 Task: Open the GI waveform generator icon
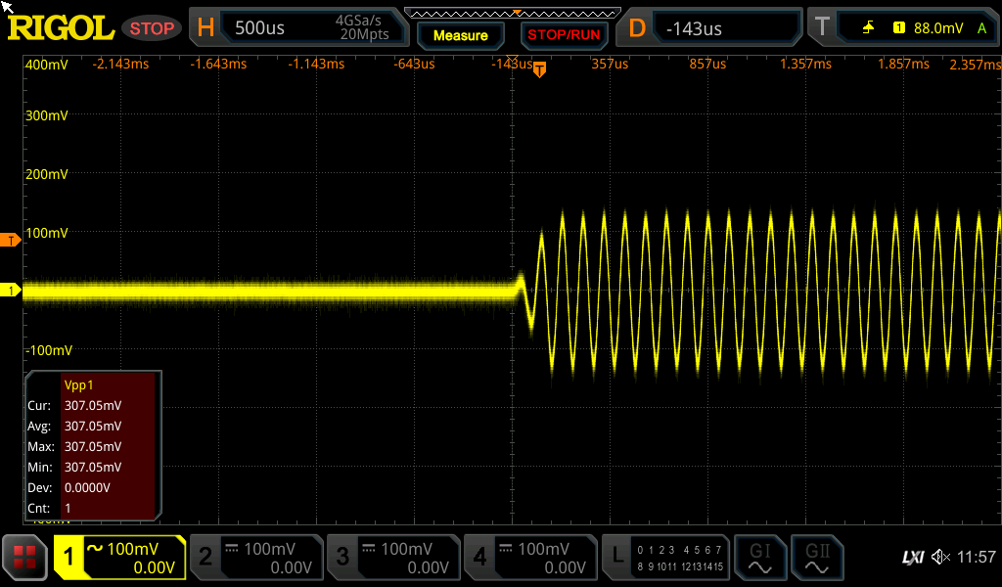[x=759, y=558]
